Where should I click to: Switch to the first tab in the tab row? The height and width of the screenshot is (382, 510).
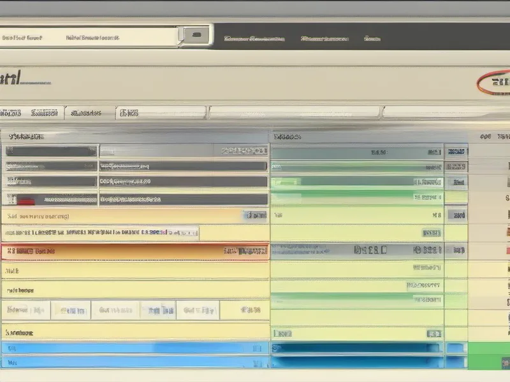[x=11, y=113]
